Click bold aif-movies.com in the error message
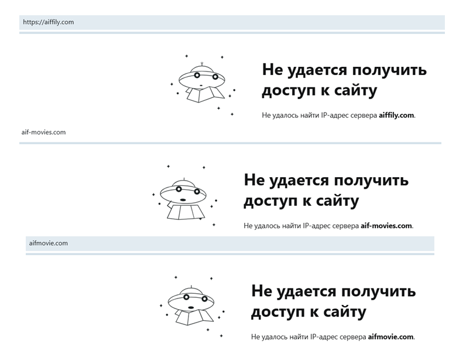Screen dimensions: 473x363 pyautogui.click(x=386, y=225)
